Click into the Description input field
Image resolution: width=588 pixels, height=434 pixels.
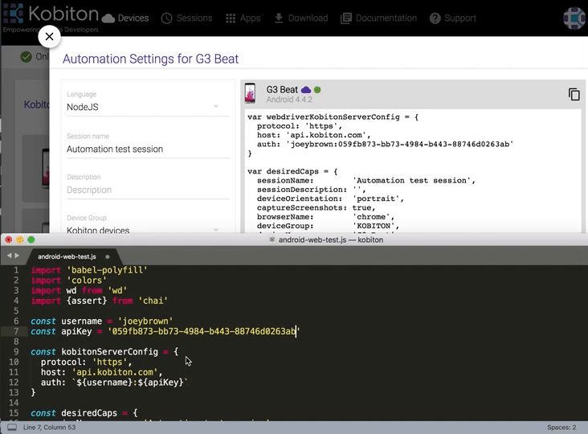click(x=148, y=190)
